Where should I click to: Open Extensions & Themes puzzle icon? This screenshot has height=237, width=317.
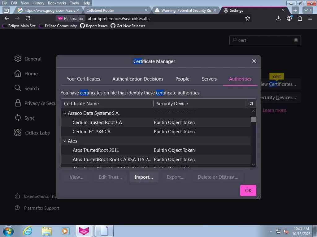coord(17,196)
